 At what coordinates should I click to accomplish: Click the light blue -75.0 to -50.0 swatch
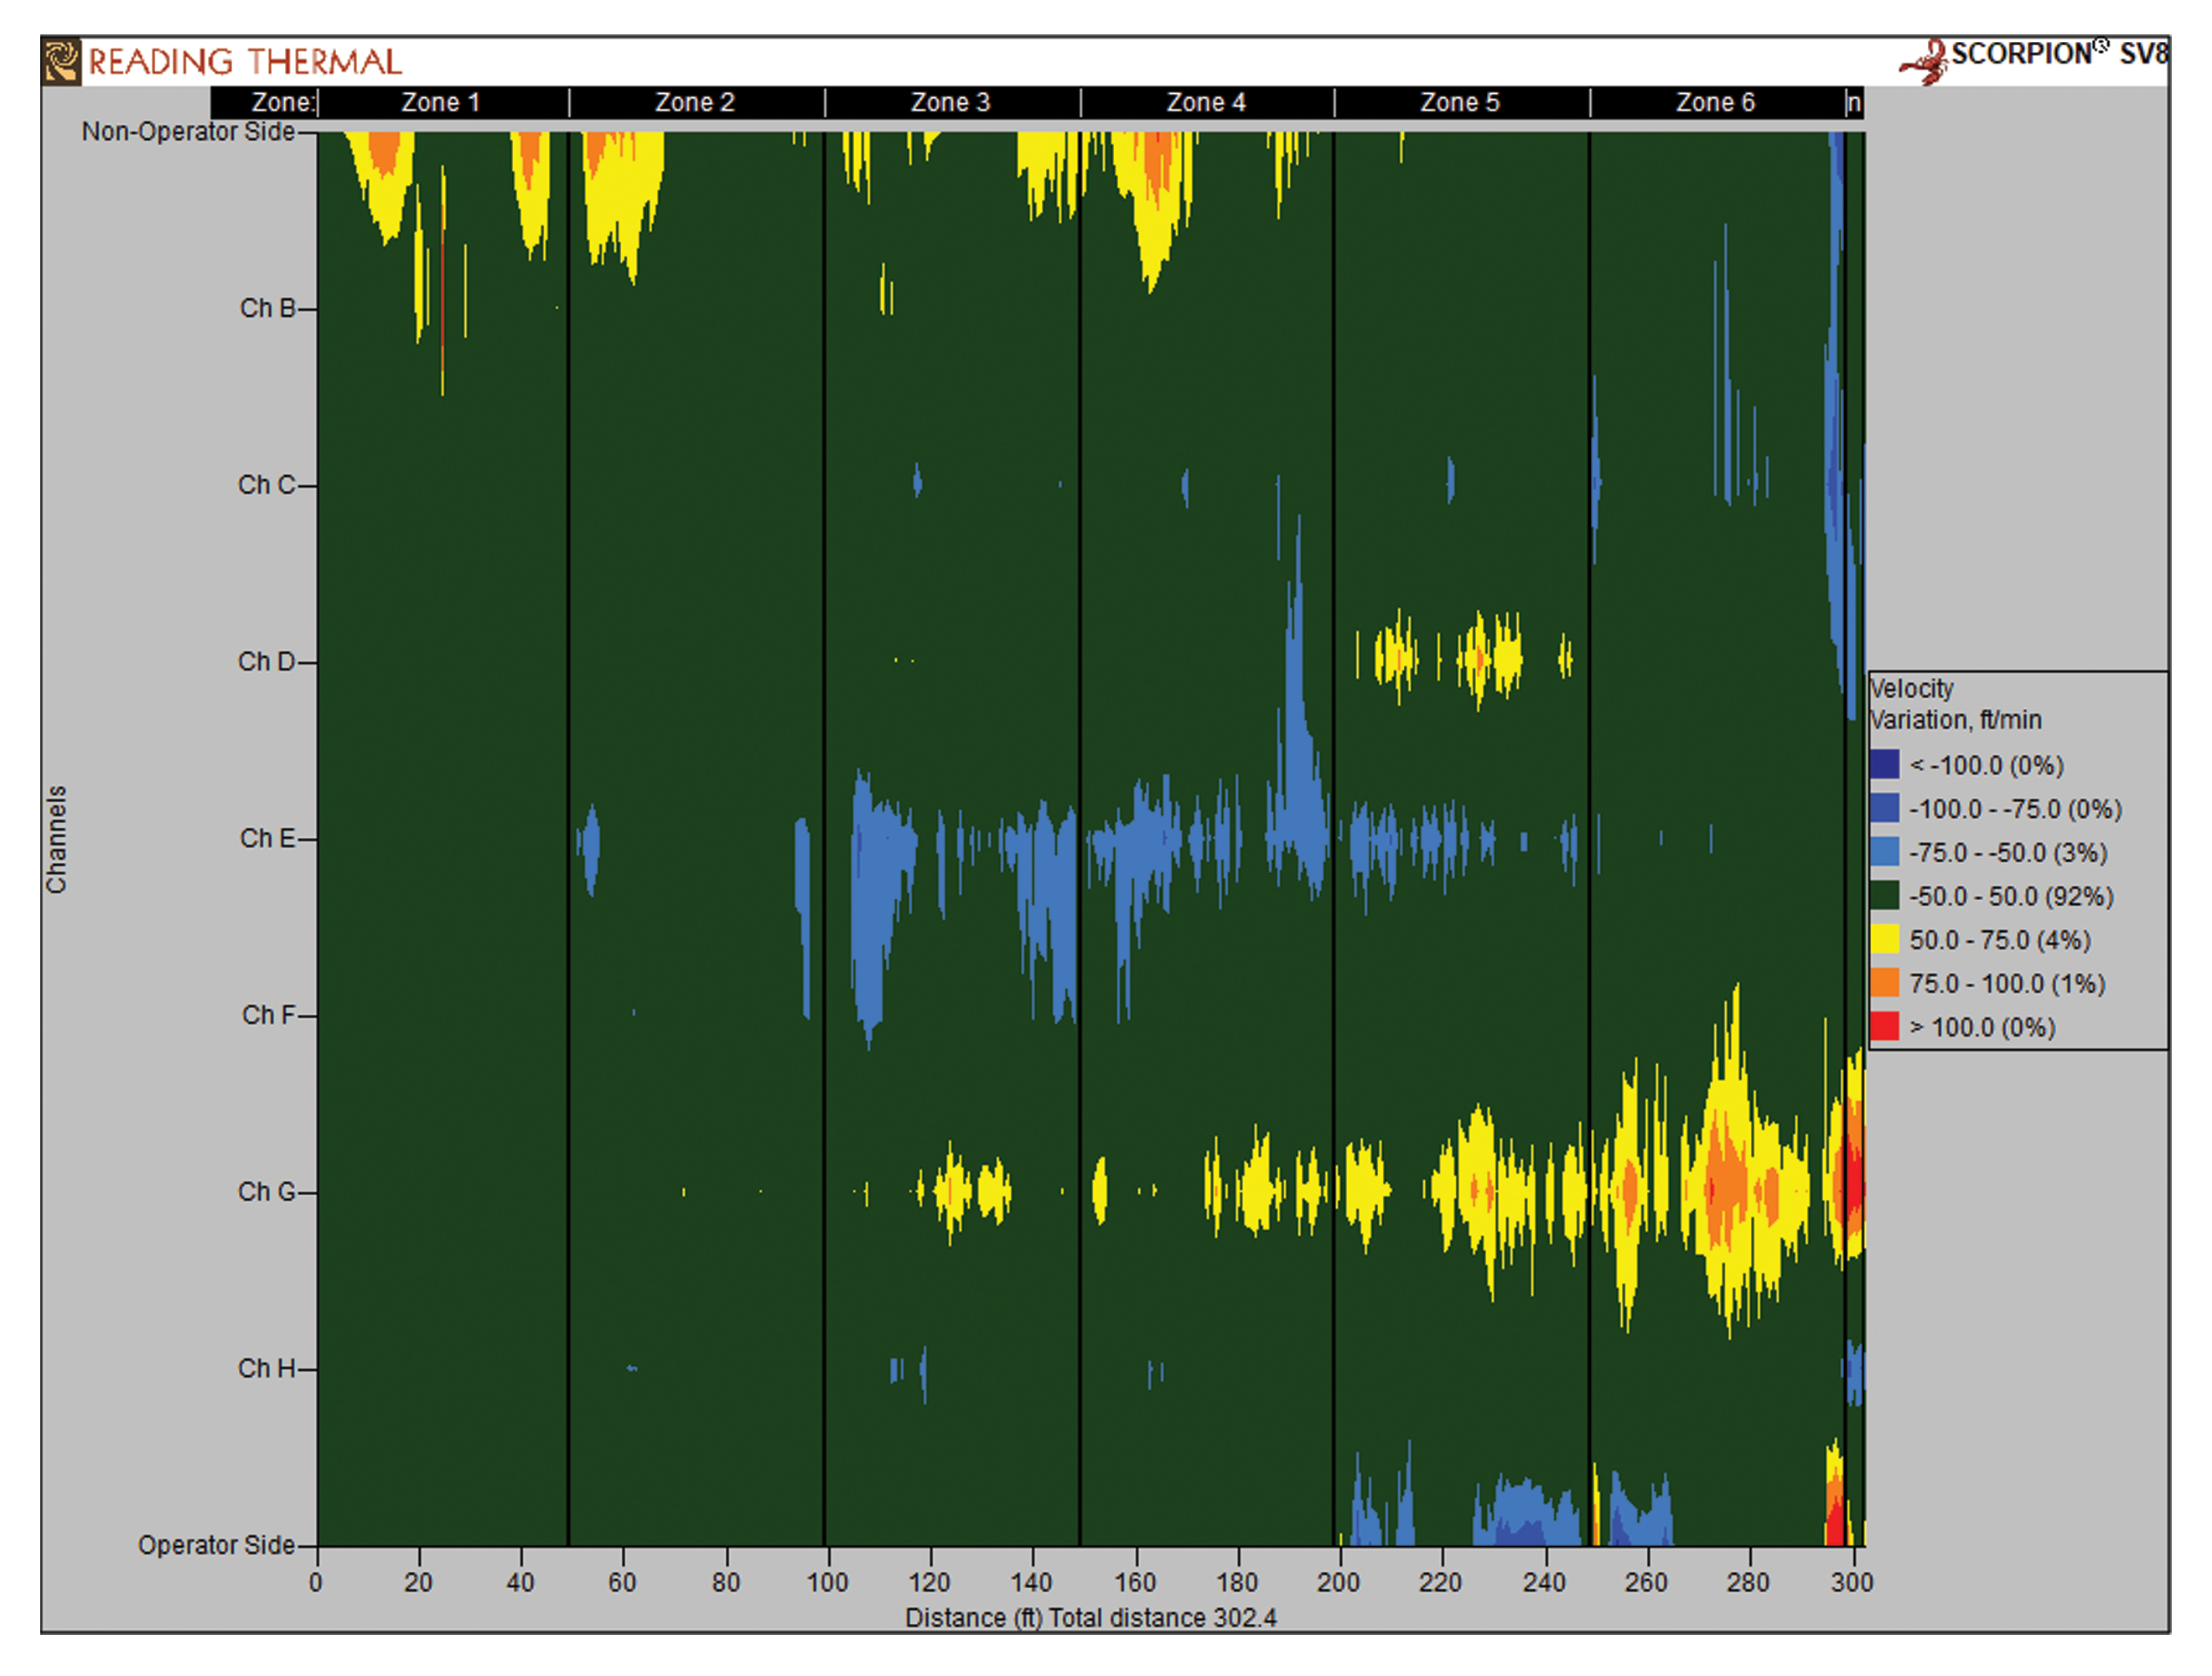[x=1884, y=853]
